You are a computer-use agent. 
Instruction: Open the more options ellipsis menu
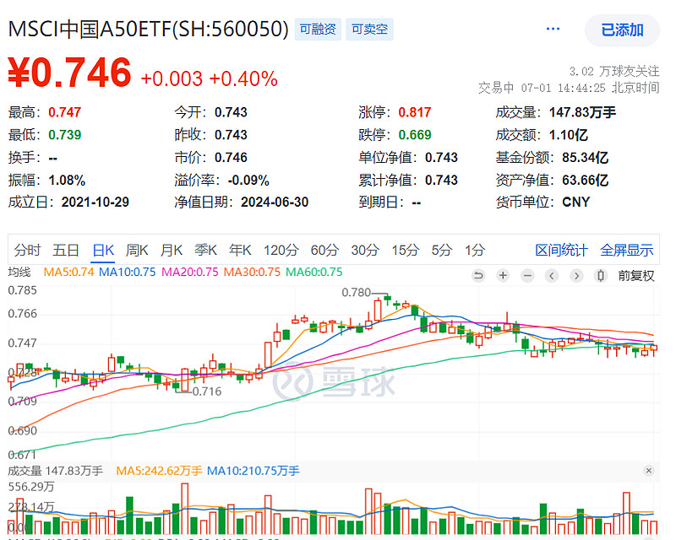point(553,29)
